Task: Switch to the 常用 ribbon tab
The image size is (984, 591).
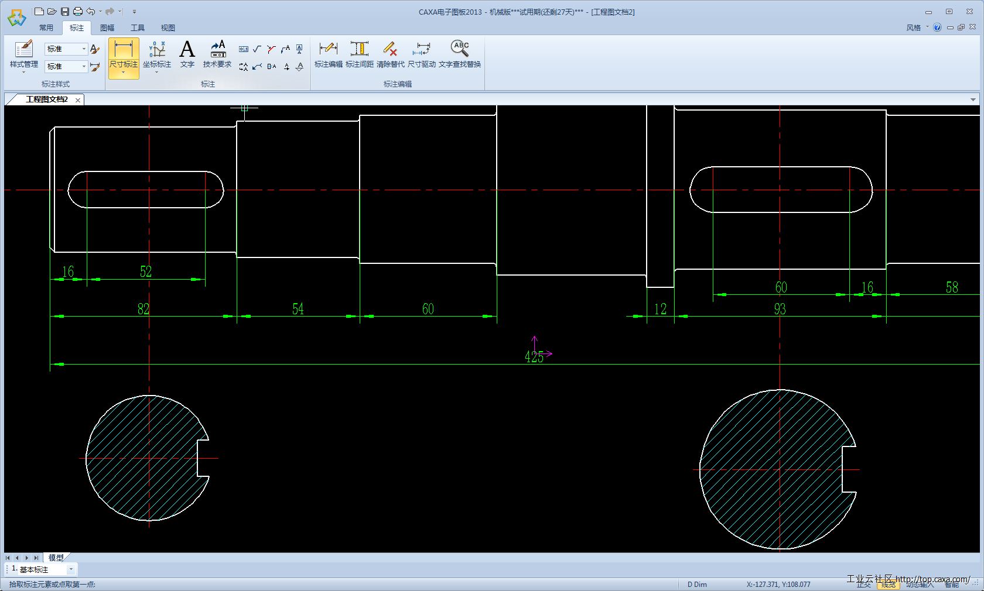Action: click(46, 28)
